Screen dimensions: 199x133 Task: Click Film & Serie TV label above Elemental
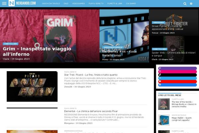70,108
